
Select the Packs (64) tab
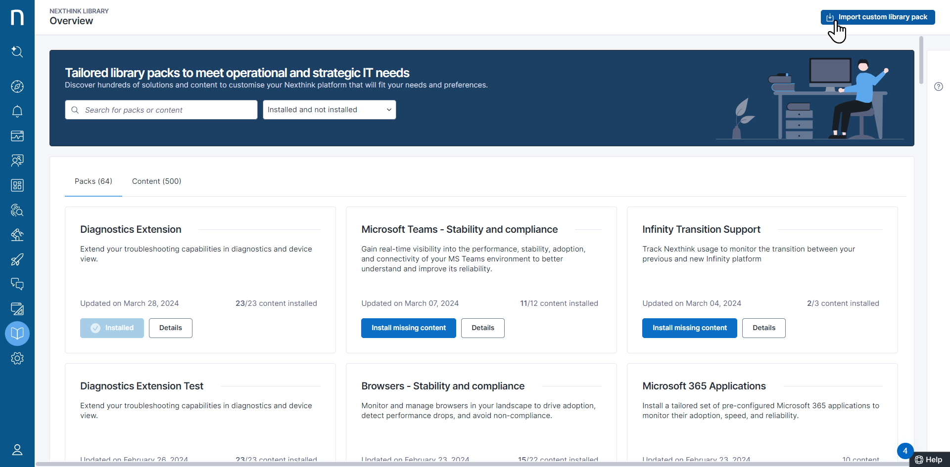tap(94, 181)
